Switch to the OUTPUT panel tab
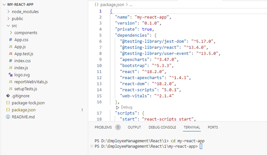This screenshot has width=267, height=155. (134, 127)
